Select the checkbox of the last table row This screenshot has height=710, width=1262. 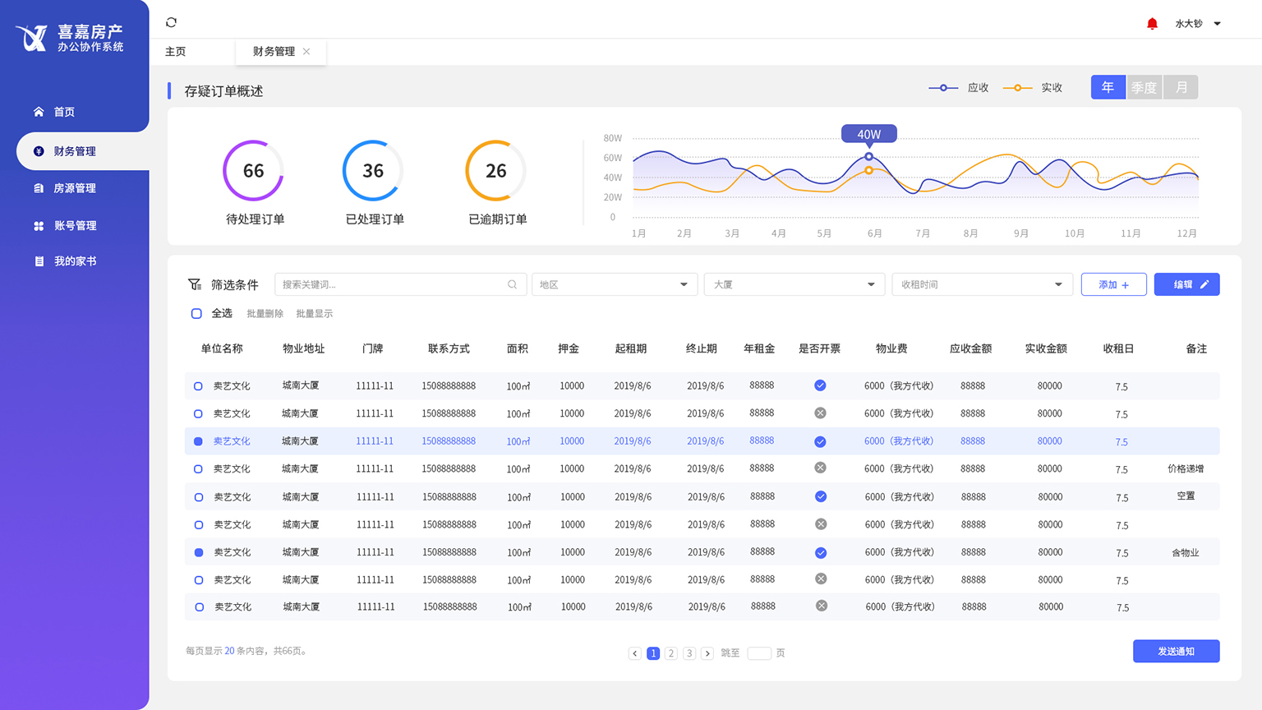[x=199, y=607]
